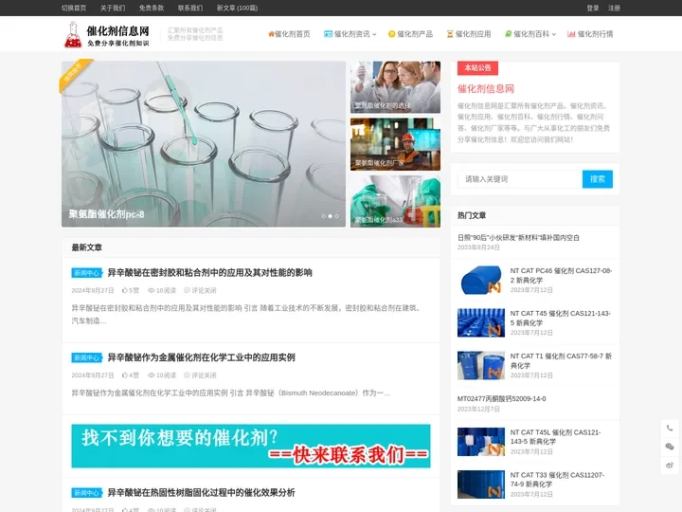Click the hourglass icon beside 催化剂应用
Image resolution: width=682 pixels, height=512 pixels.
(x=450, y=34)
